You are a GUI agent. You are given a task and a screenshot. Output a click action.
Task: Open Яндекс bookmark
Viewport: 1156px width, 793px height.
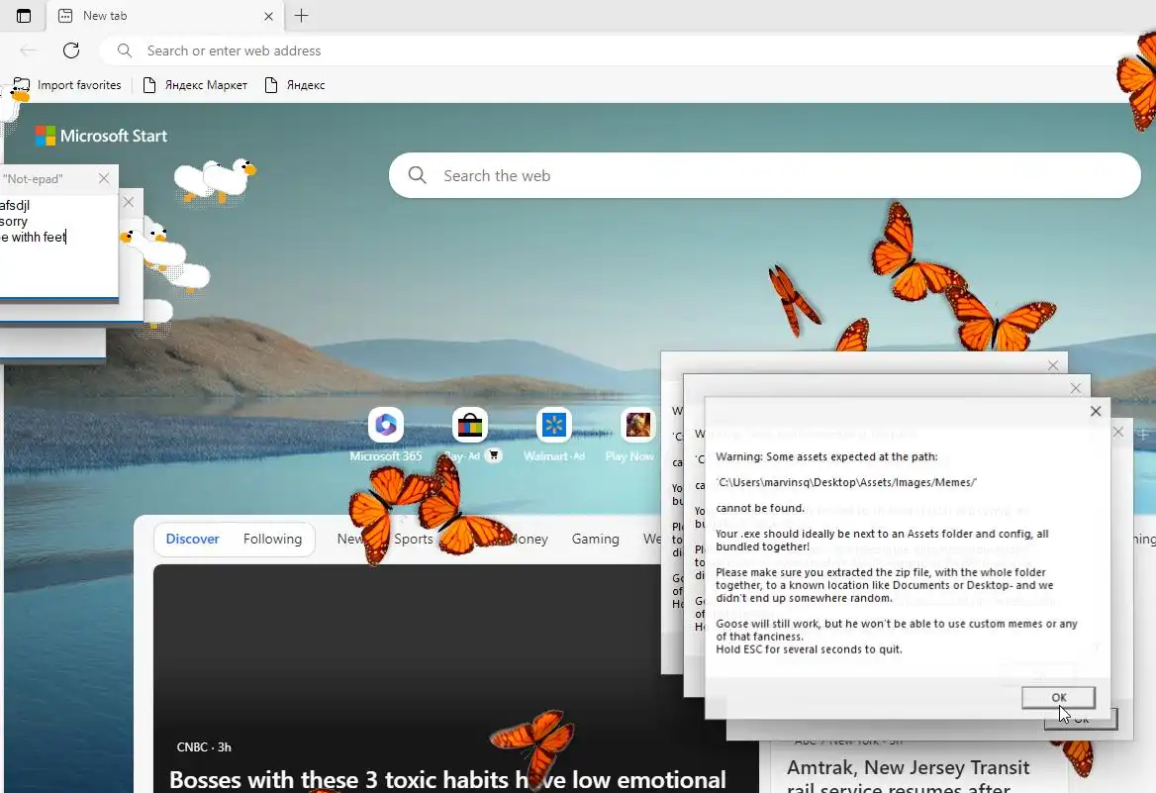[x=295, y=85]
